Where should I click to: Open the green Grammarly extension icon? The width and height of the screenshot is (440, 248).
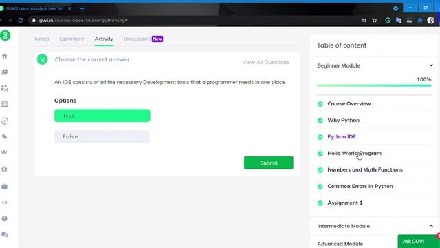pyautogui.click(x=388, y=20)
